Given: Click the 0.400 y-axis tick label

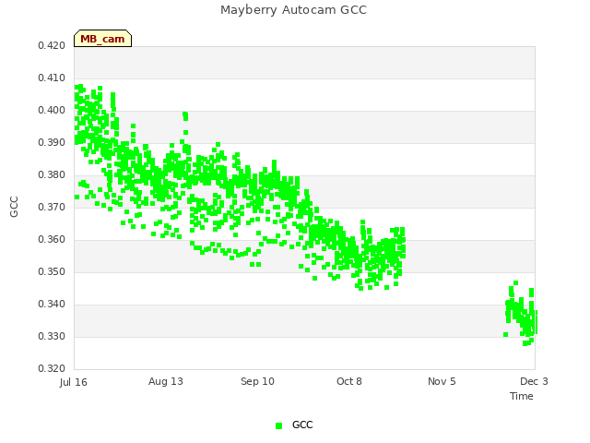Looking at the screenshot, I should pos(52,111).
